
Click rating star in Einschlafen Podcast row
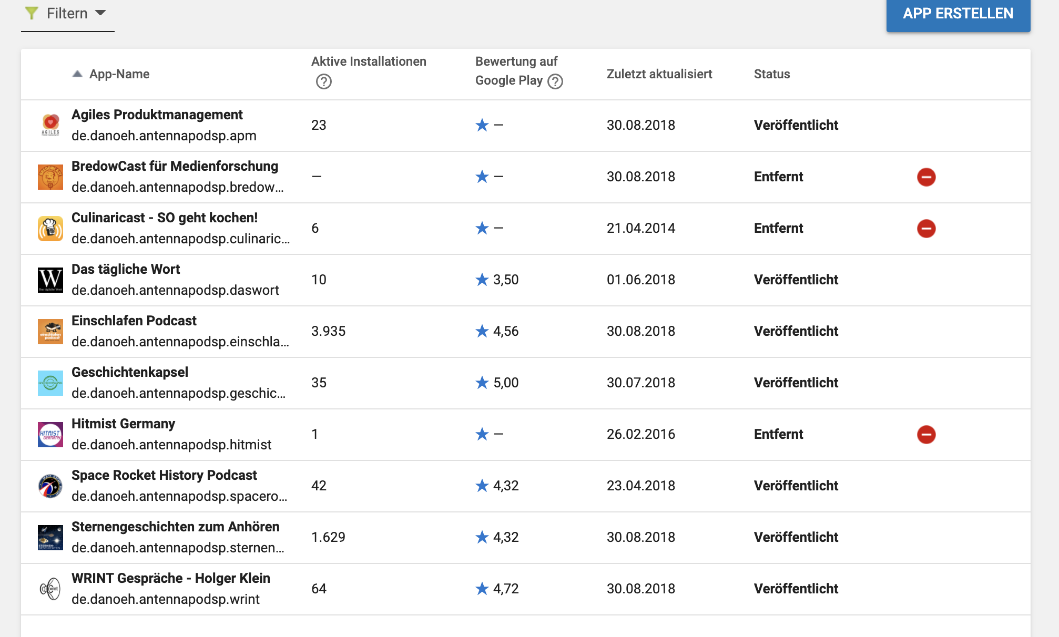coord(482,331)
